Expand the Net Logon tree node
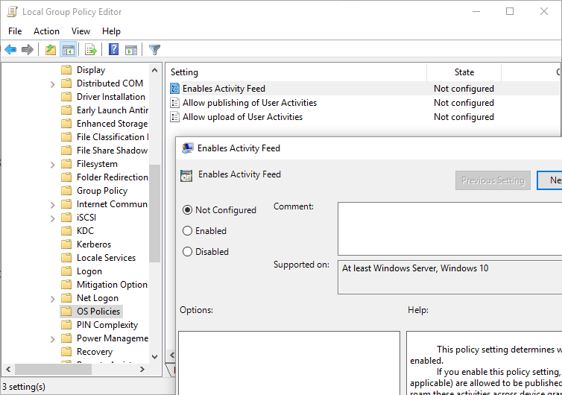 tap(53, 298)
